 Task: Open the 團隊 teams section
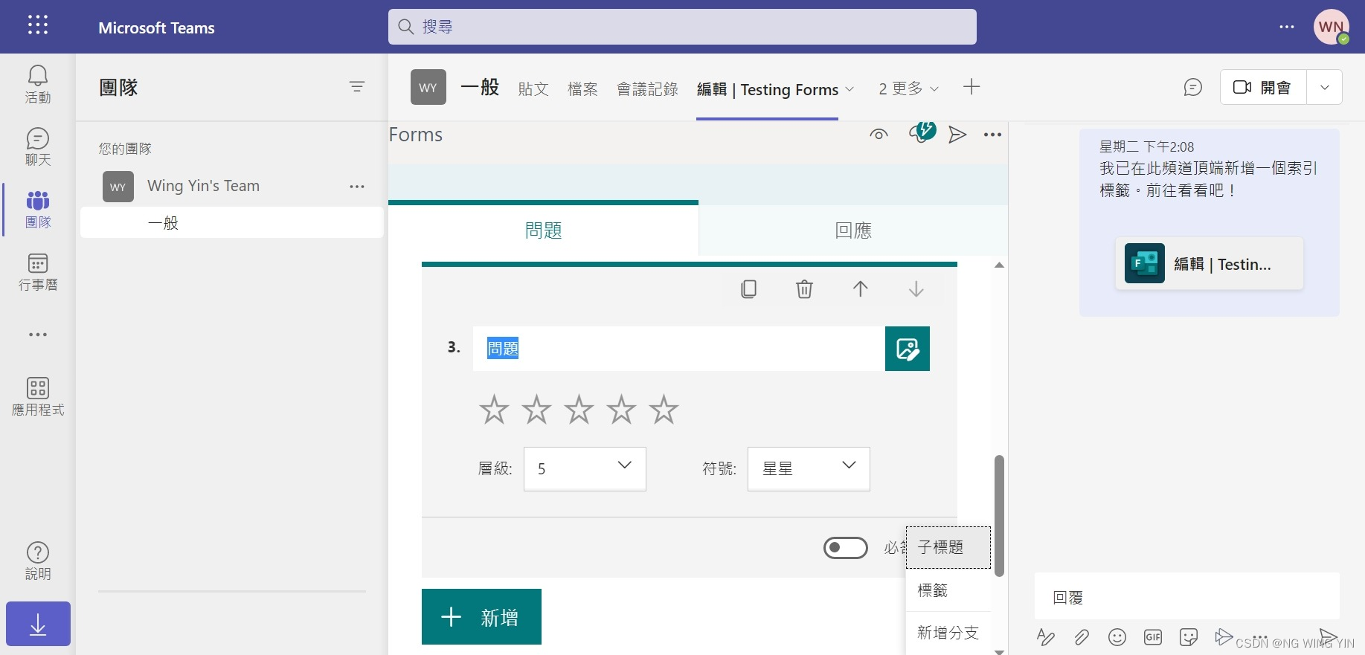pos(38,209)
